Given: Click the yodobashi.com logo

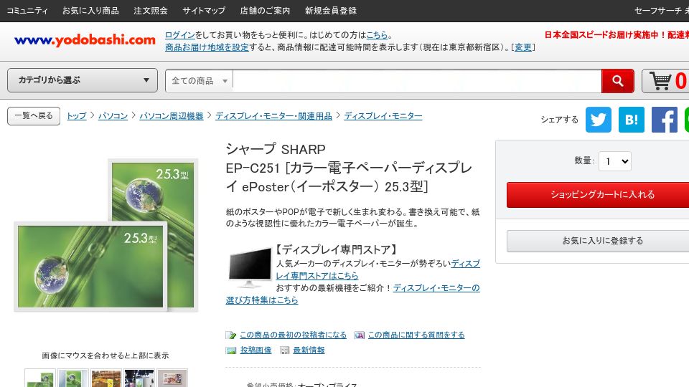Looking at the screenshot, I should tap(85, 40).
